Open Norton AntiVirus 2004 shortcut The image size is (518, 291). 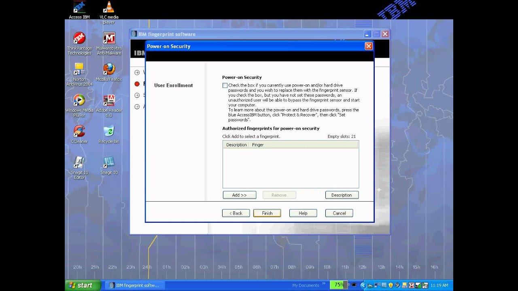pos(79,75)
